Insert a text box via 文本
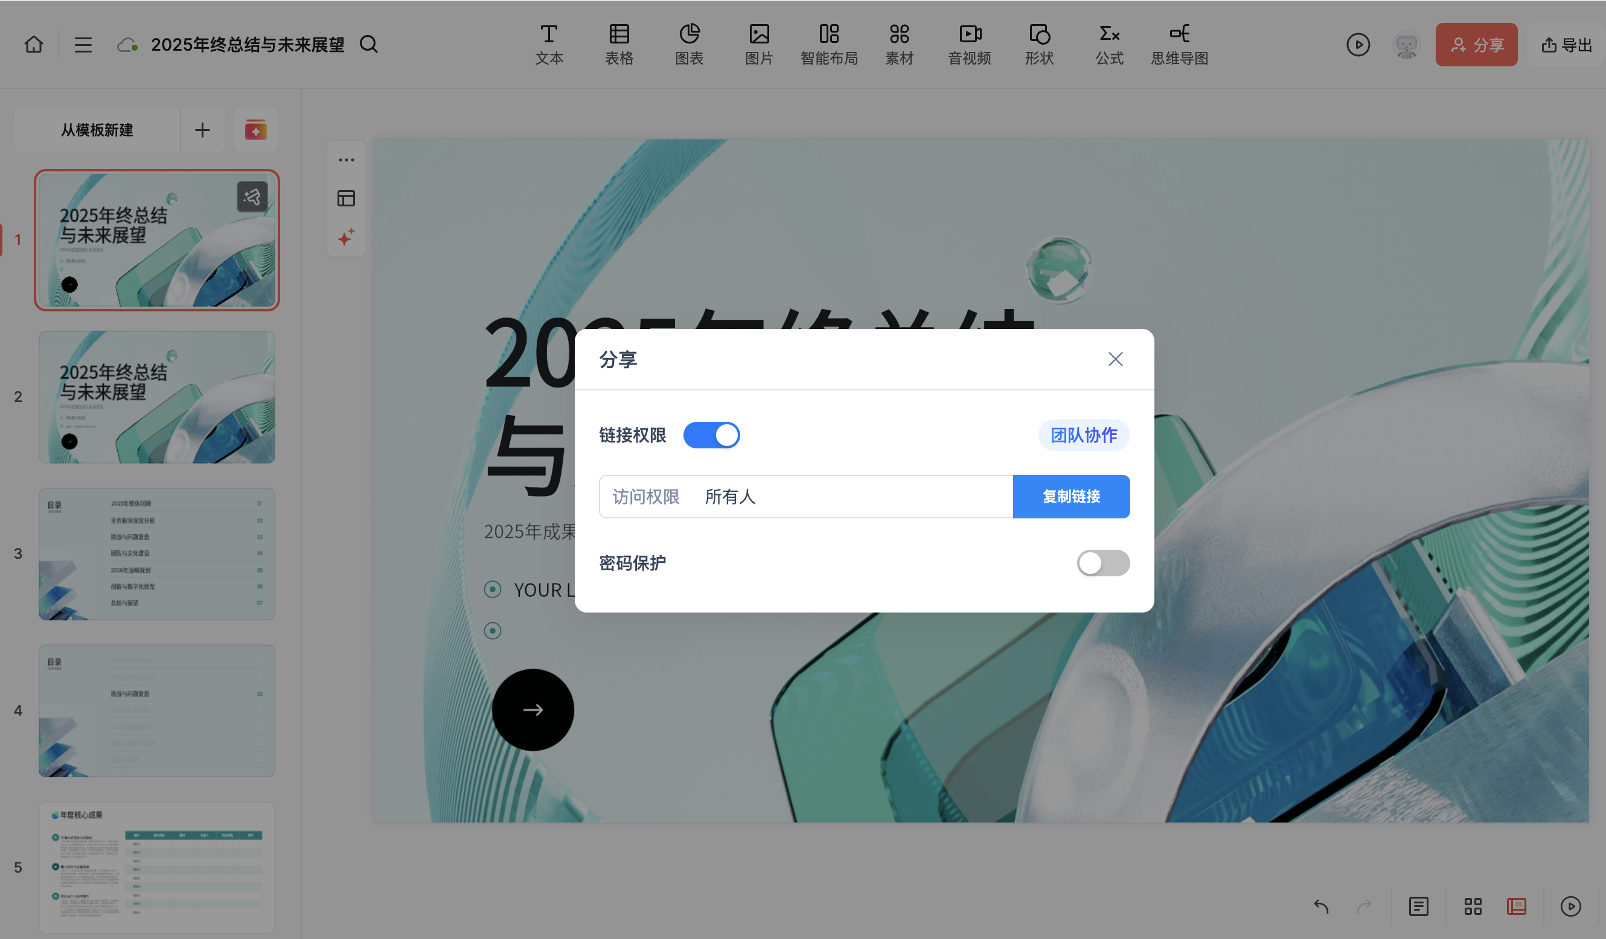This screenshot has width=1606, height=939. (x=549, y=45)
